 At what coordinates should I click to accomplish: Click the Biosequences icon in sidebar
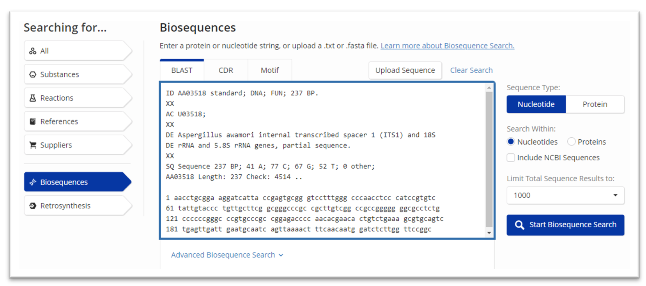click(x=33, y=182)
